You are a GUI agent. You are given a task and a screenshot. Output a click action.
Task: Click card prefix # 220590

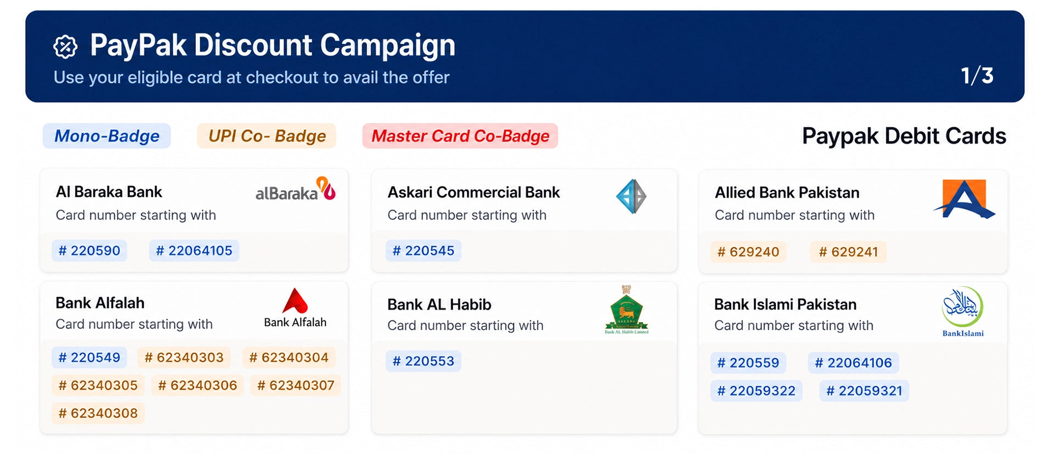click(89, 251)
